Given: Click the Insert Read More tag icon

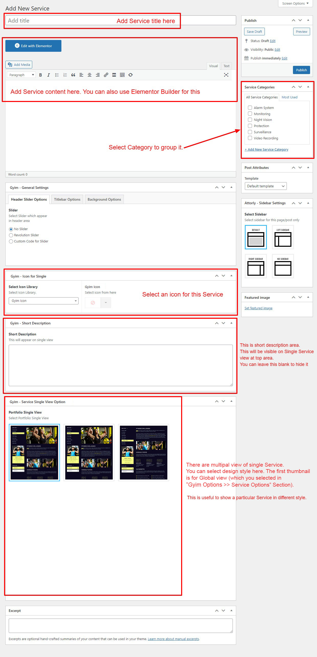Looking at the screenshot, I should point(114,75).
